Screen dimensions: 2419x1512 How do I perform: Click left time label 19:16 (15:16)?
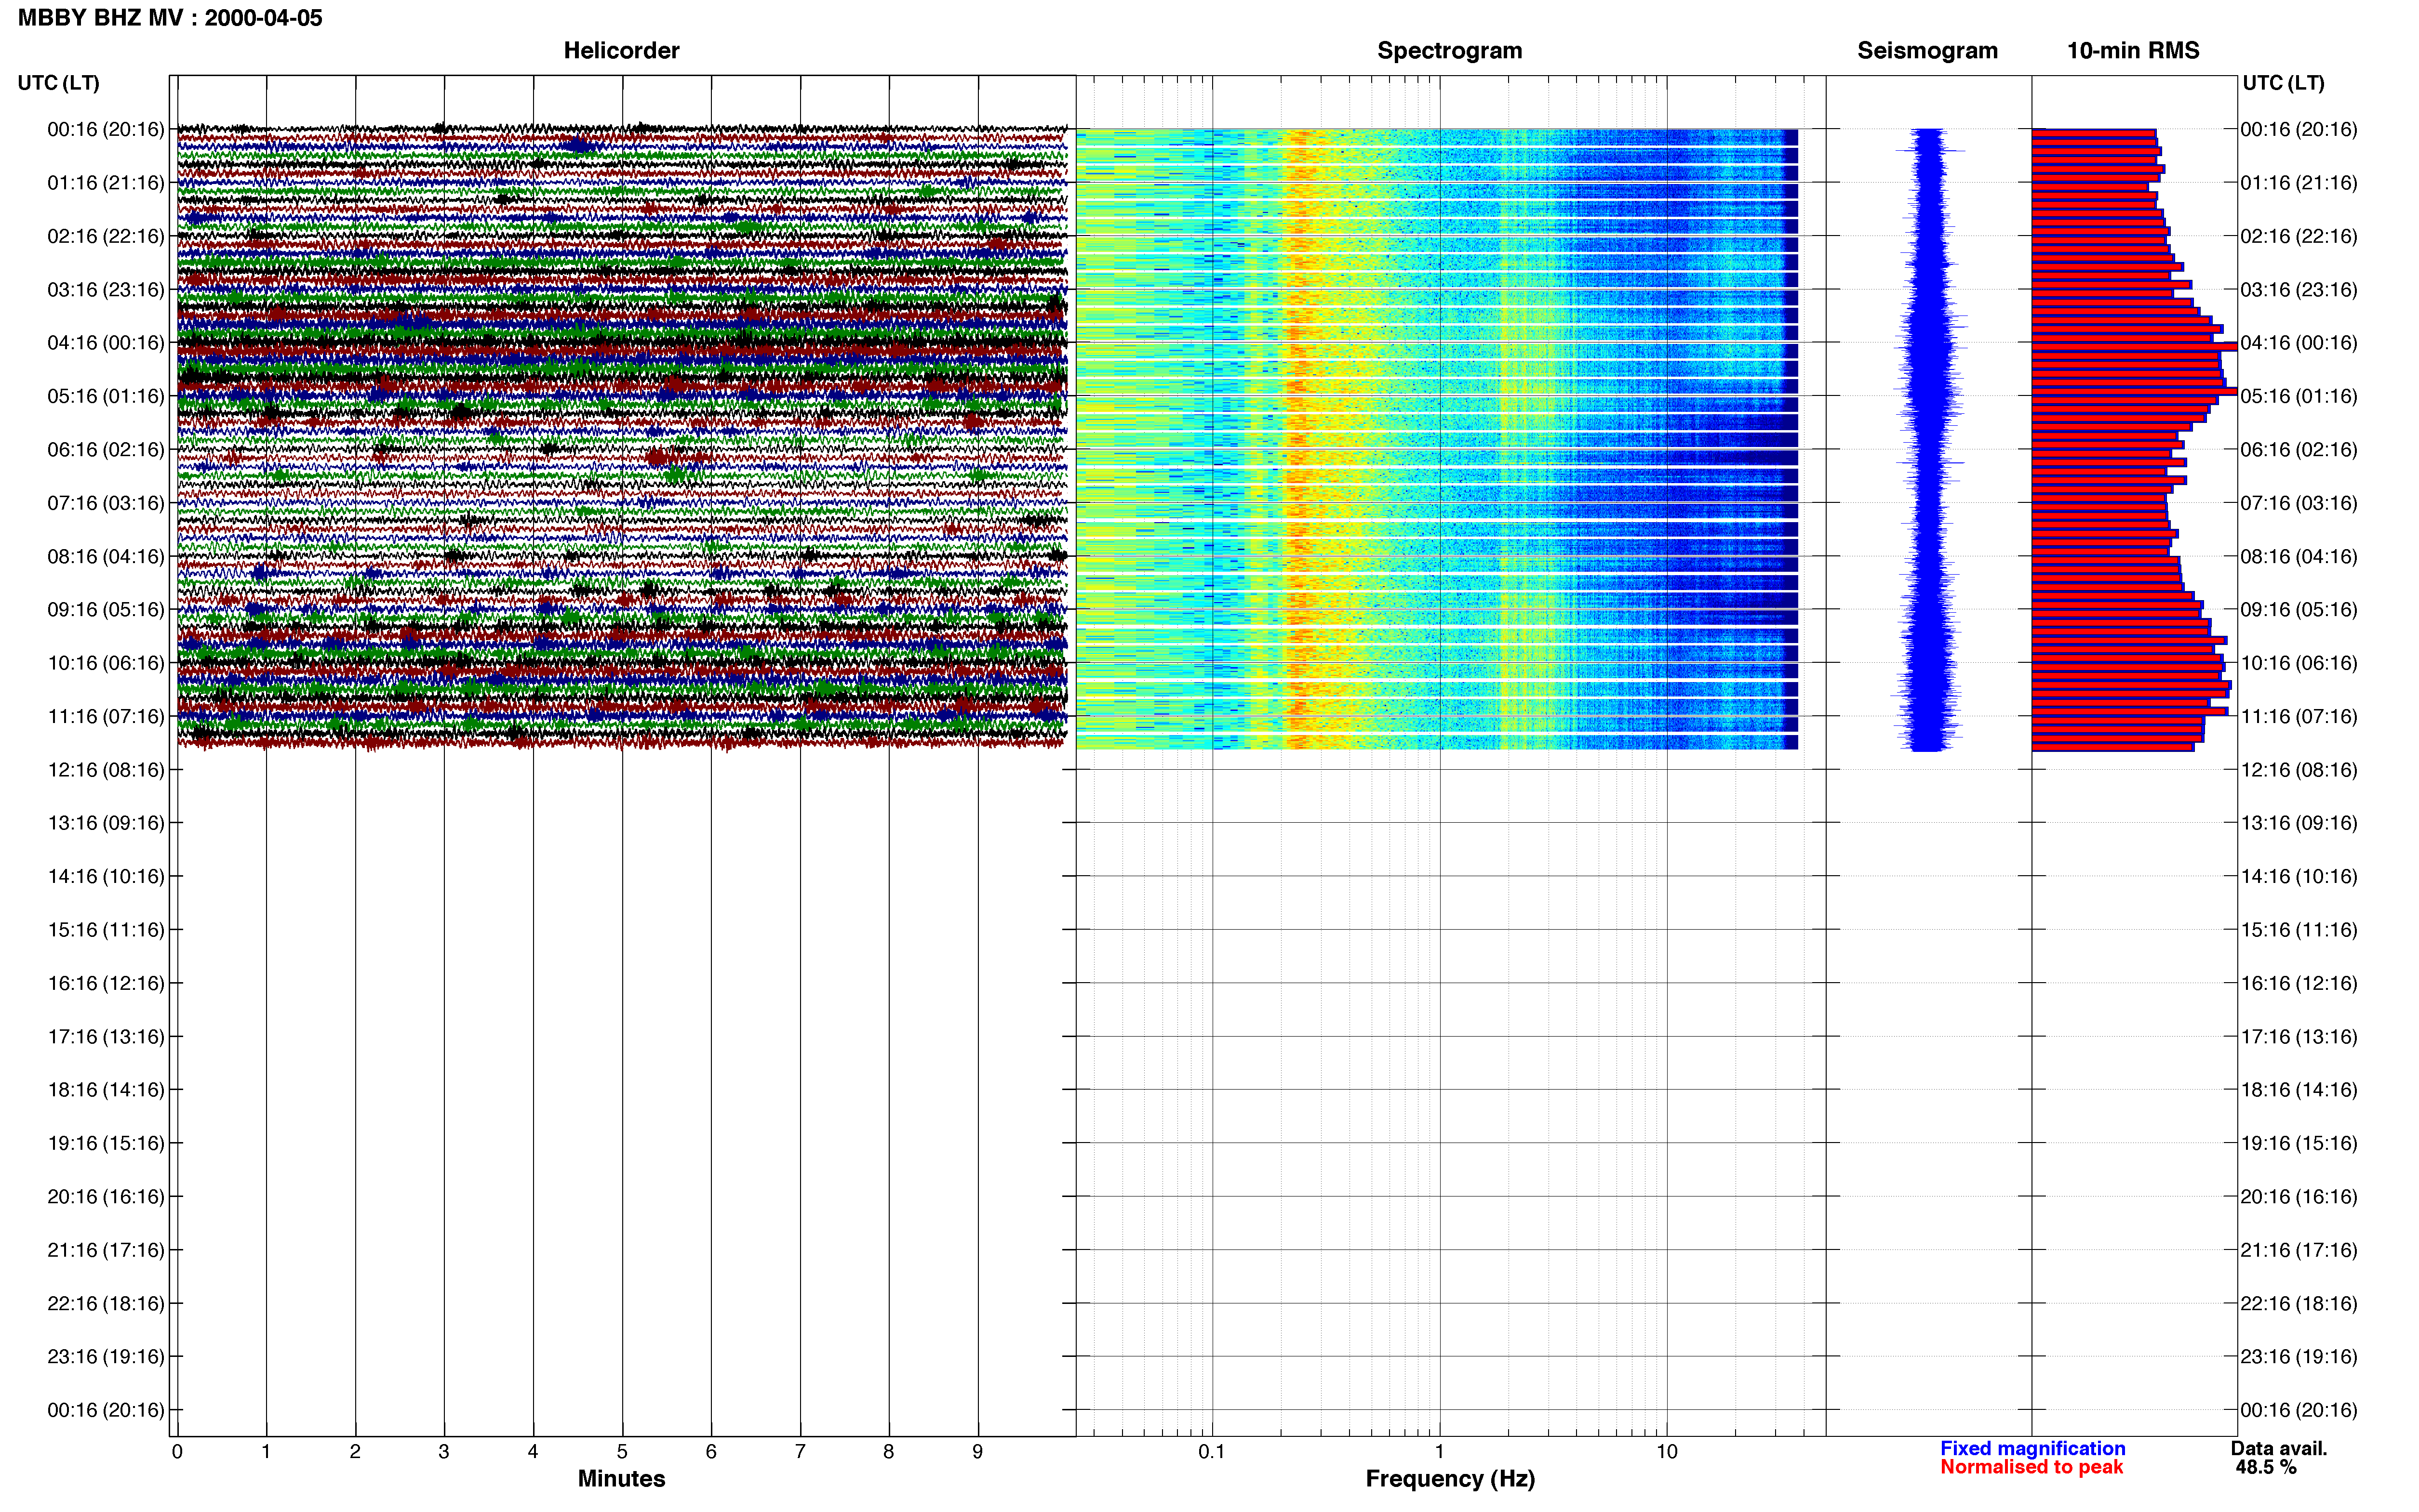[x=106, y=1143]
